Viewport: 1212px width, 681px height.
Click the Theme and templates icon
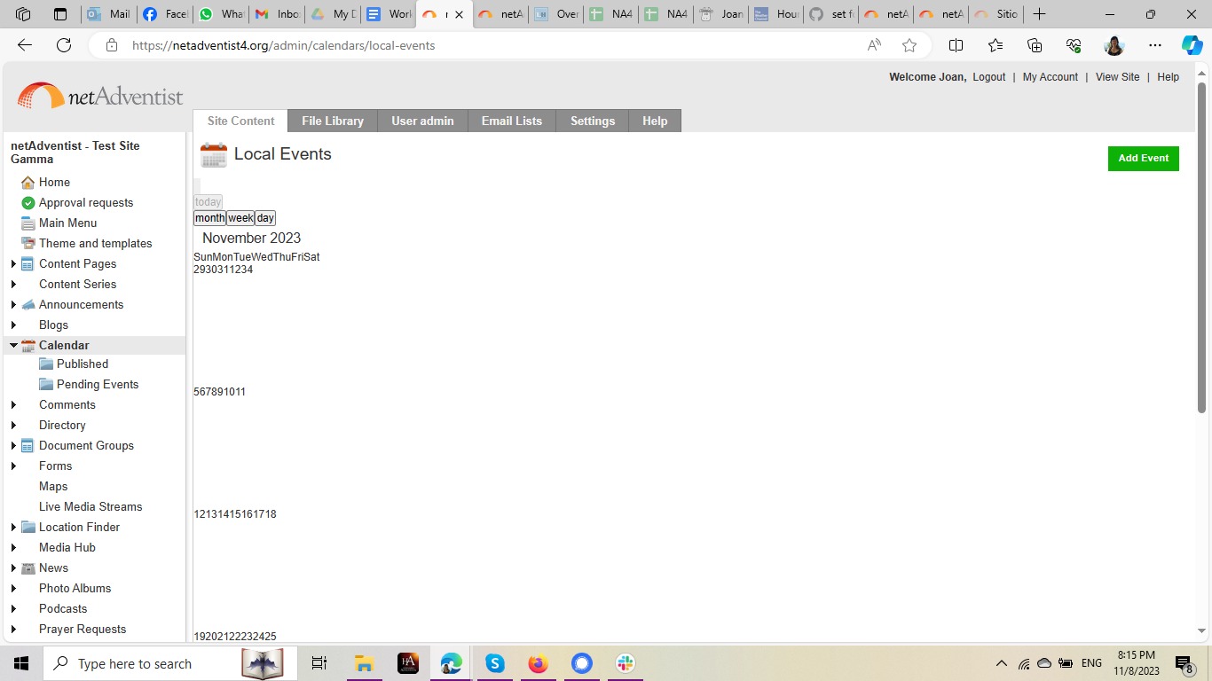[28, 244]
